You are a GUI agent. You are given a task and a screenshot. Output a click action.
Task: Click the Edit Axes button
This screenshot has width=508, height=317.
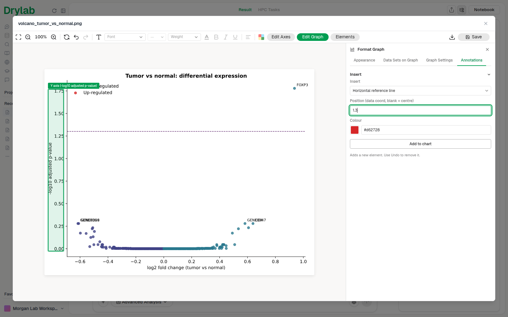point(281,37)
